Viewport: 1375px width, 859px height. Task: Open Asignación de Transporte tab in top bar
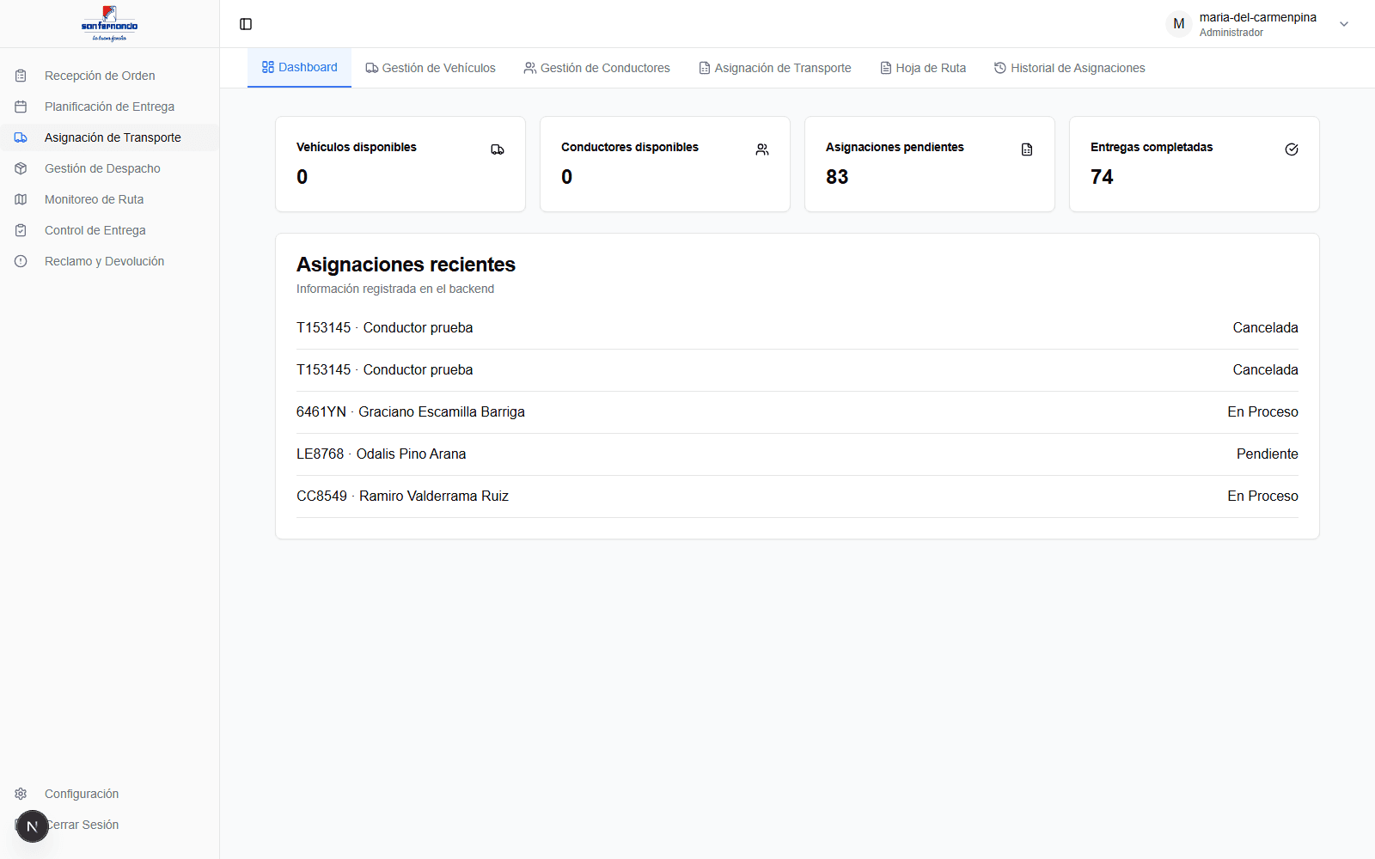tap(774, 68)
